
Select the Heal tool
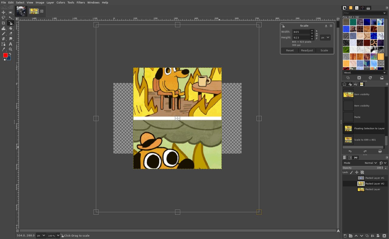click(x=4, y=39)
